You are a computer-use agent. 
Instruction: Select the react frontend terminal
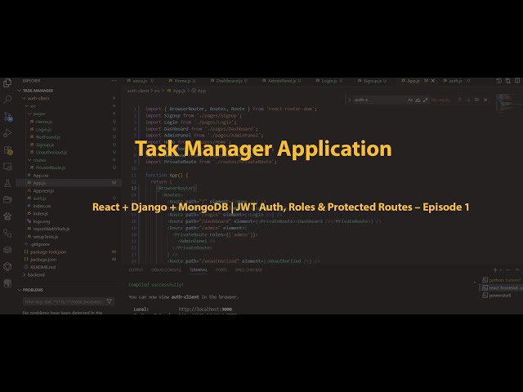click(x=502, y=287)
